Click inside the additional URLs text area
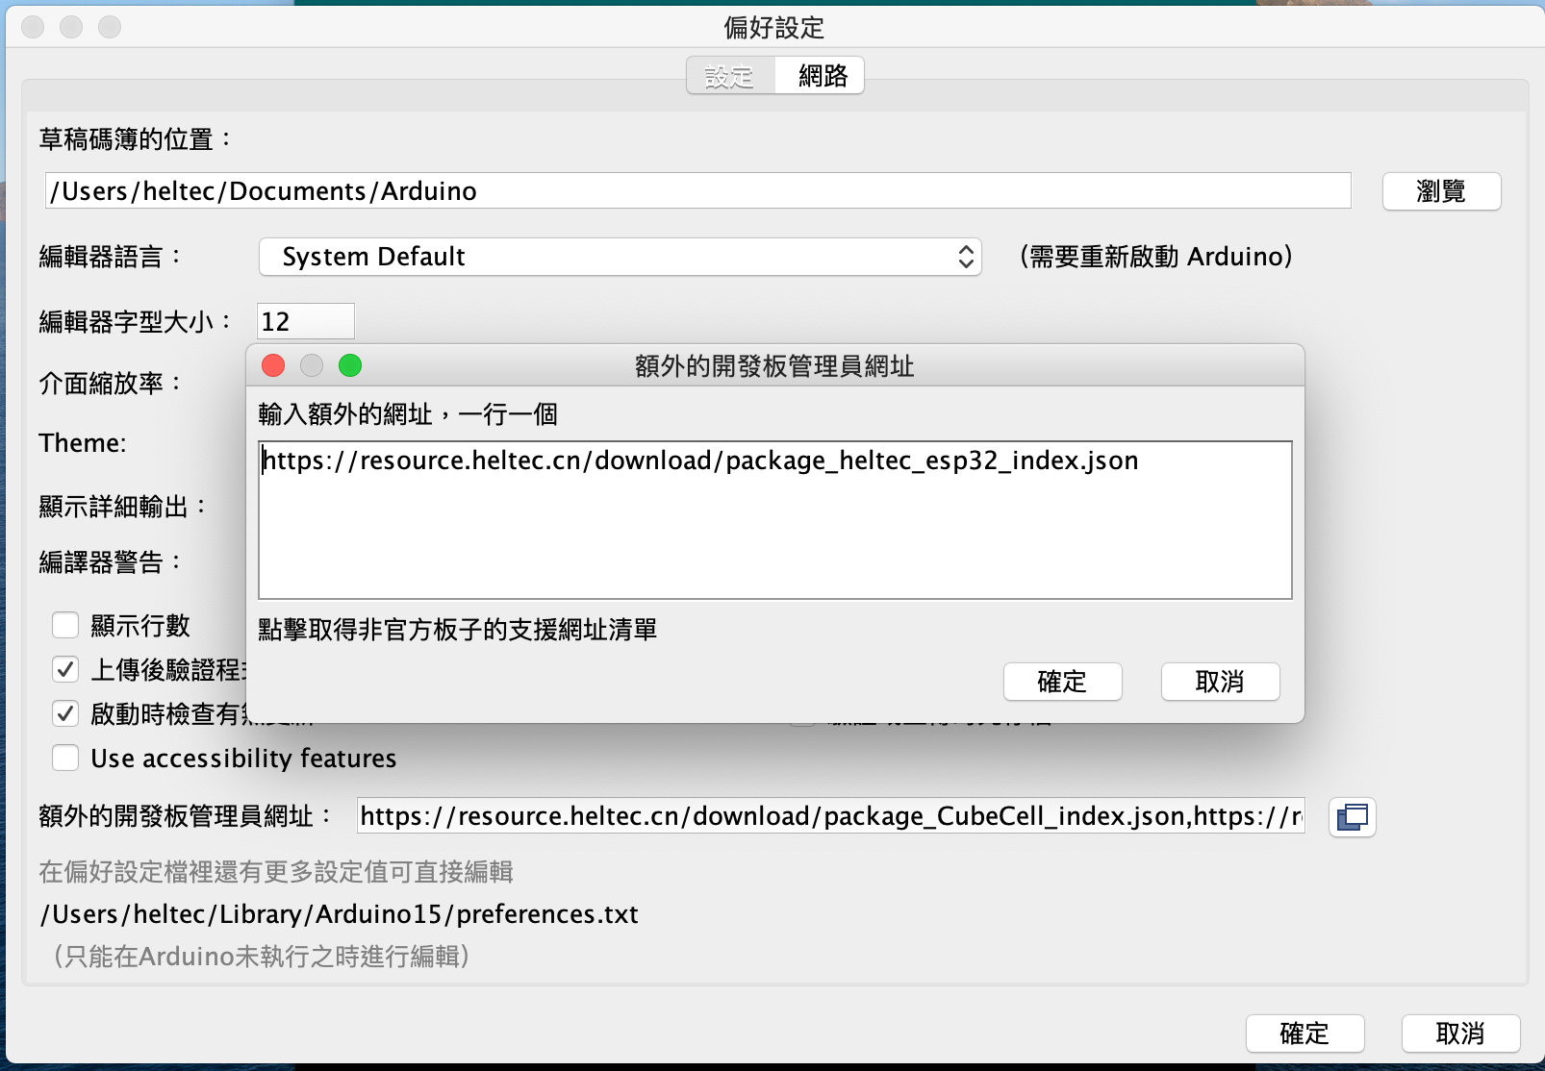1545x1071 pixels. (x=775, y=520)
